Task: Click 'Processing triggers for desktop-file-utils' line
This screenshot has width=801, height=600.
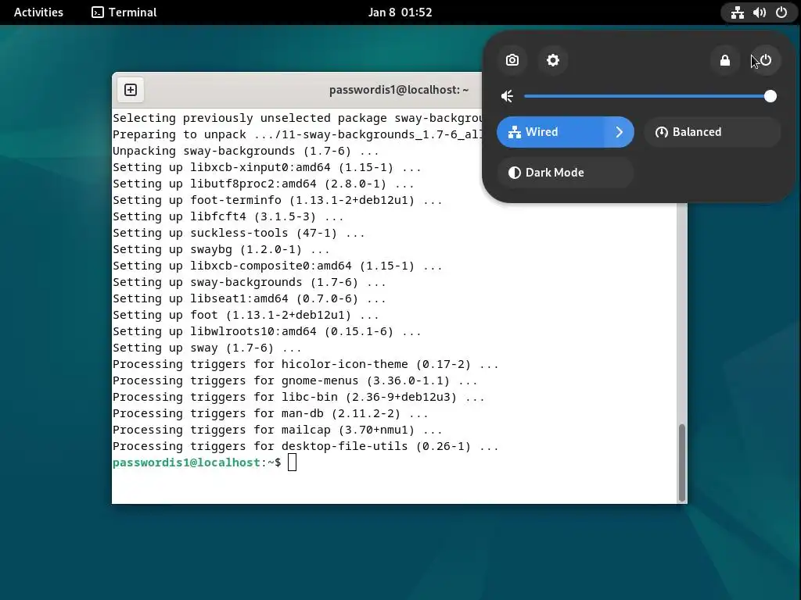Action: pyautogui.click(x=306, y=446)
